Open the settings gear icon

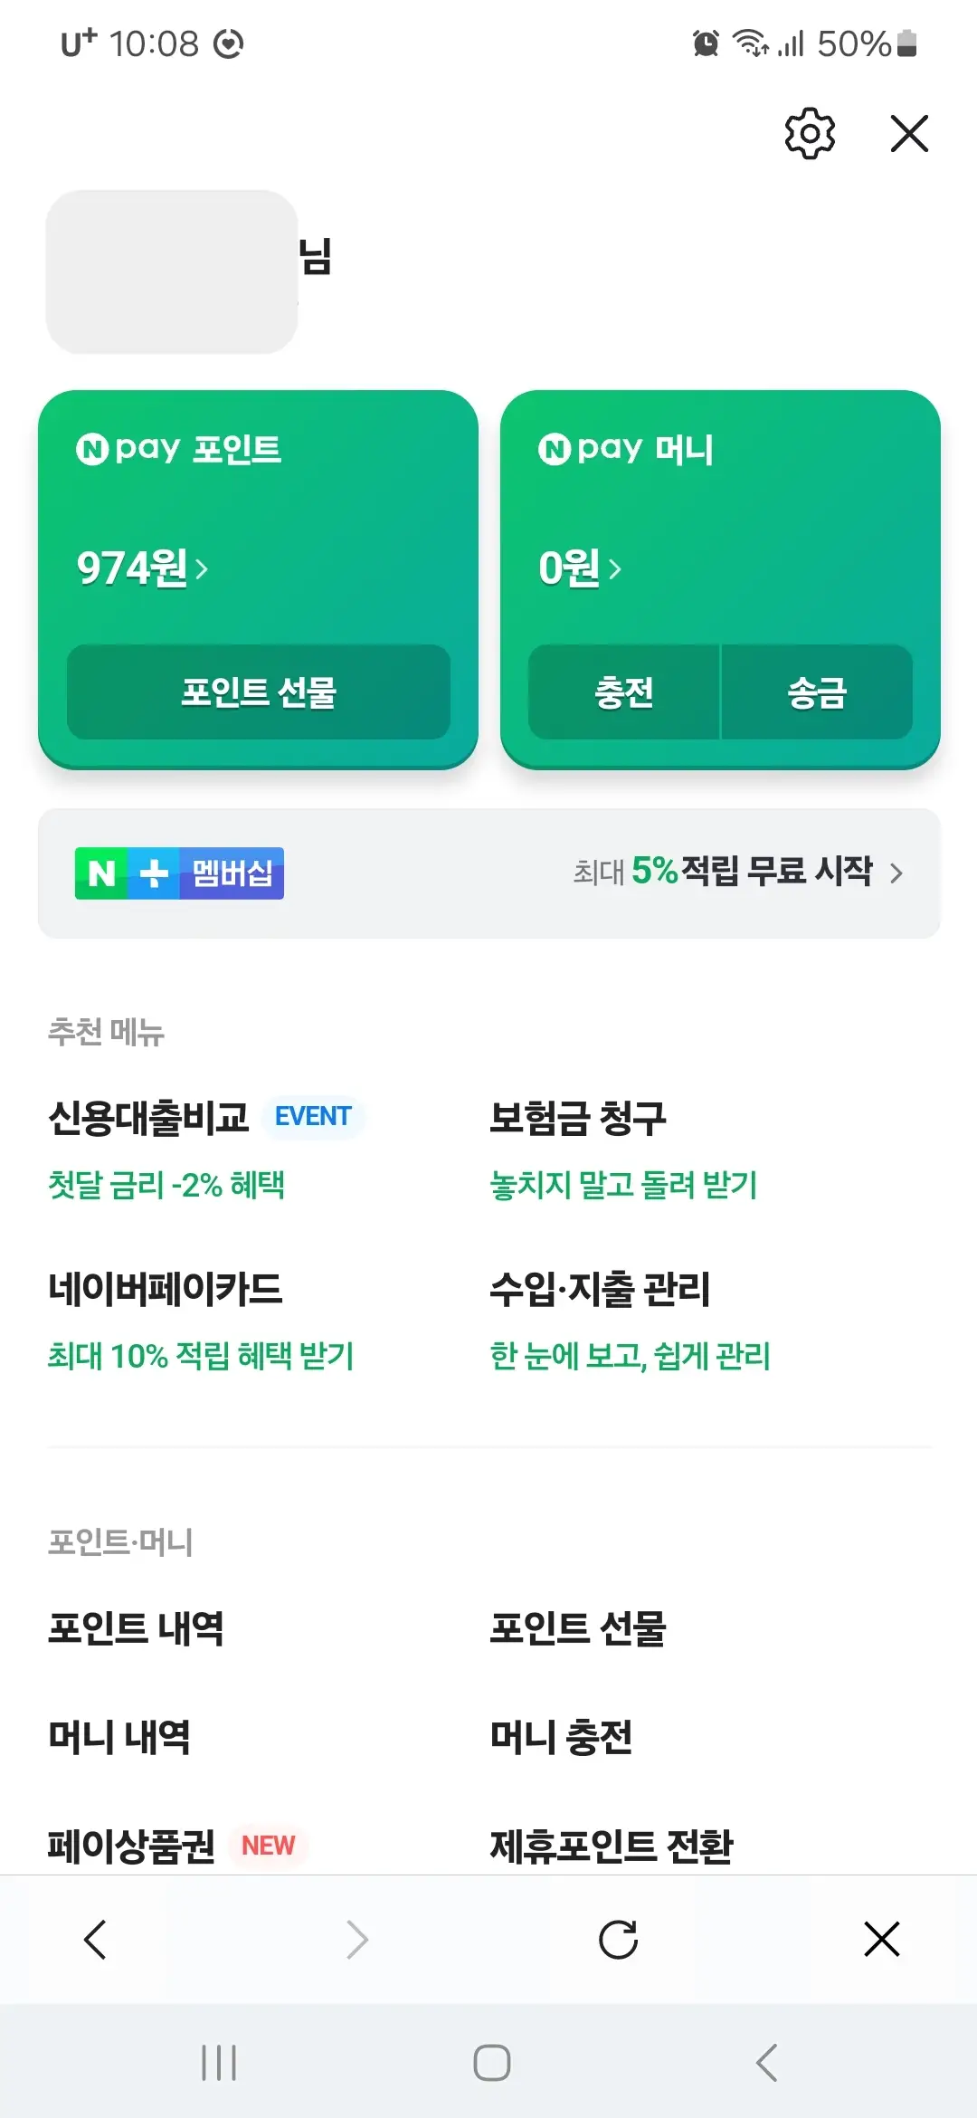click(x=810, y=133)
